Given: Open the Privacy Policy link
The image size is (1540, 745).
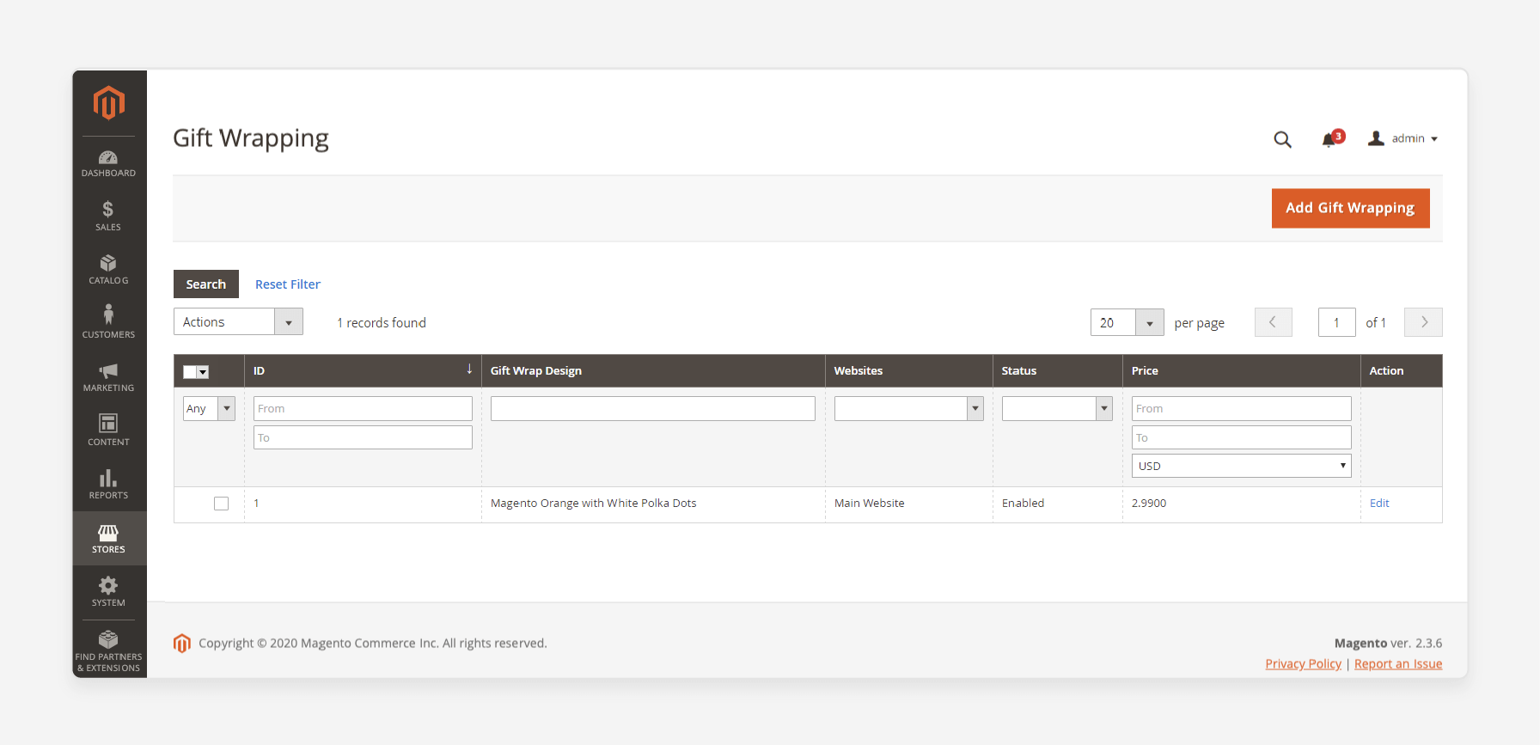Looking at the screenshot, I should [1303, 663].
